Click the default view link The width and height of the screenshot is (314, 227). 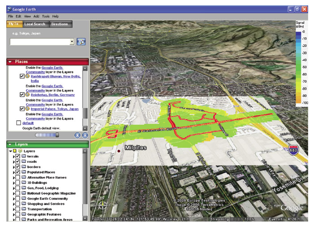[28, 123]
